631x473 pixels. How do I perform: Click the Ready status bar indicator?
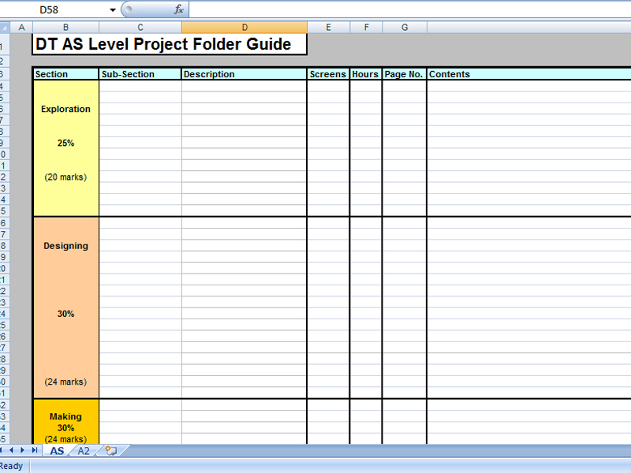tap(11, 466)
